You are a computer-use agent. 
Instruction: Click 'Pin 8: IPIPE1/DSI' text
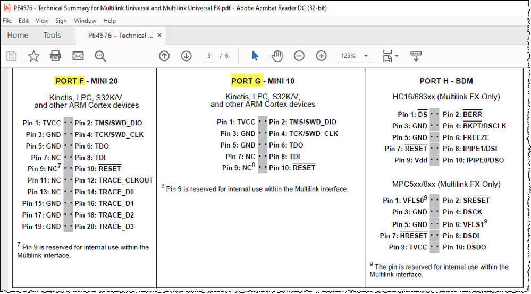click(470, 149)
